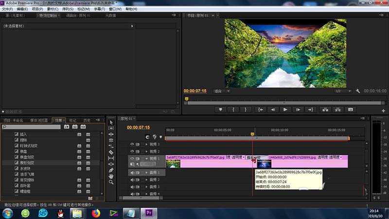The width and height of the screenshot is (389, 219).
Task: Toggle Video 2 track output eye
Action: pyautogui.click(x=132, y=151)
